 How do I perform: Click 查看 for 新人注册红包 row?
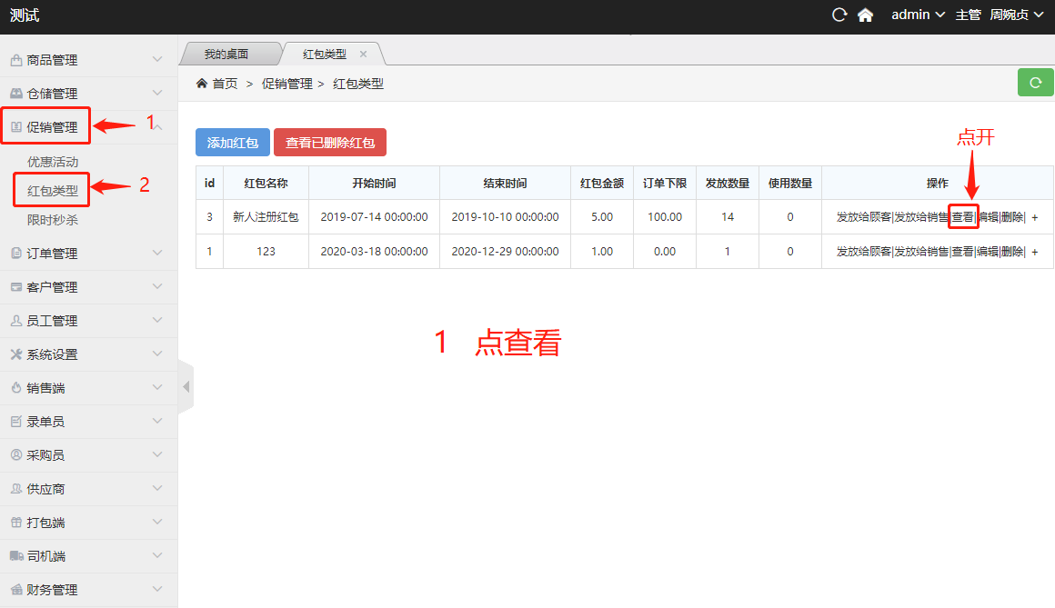(962, 217)
